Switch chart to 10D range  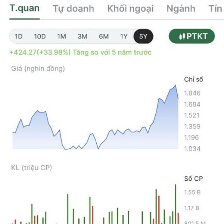[40, 36]
